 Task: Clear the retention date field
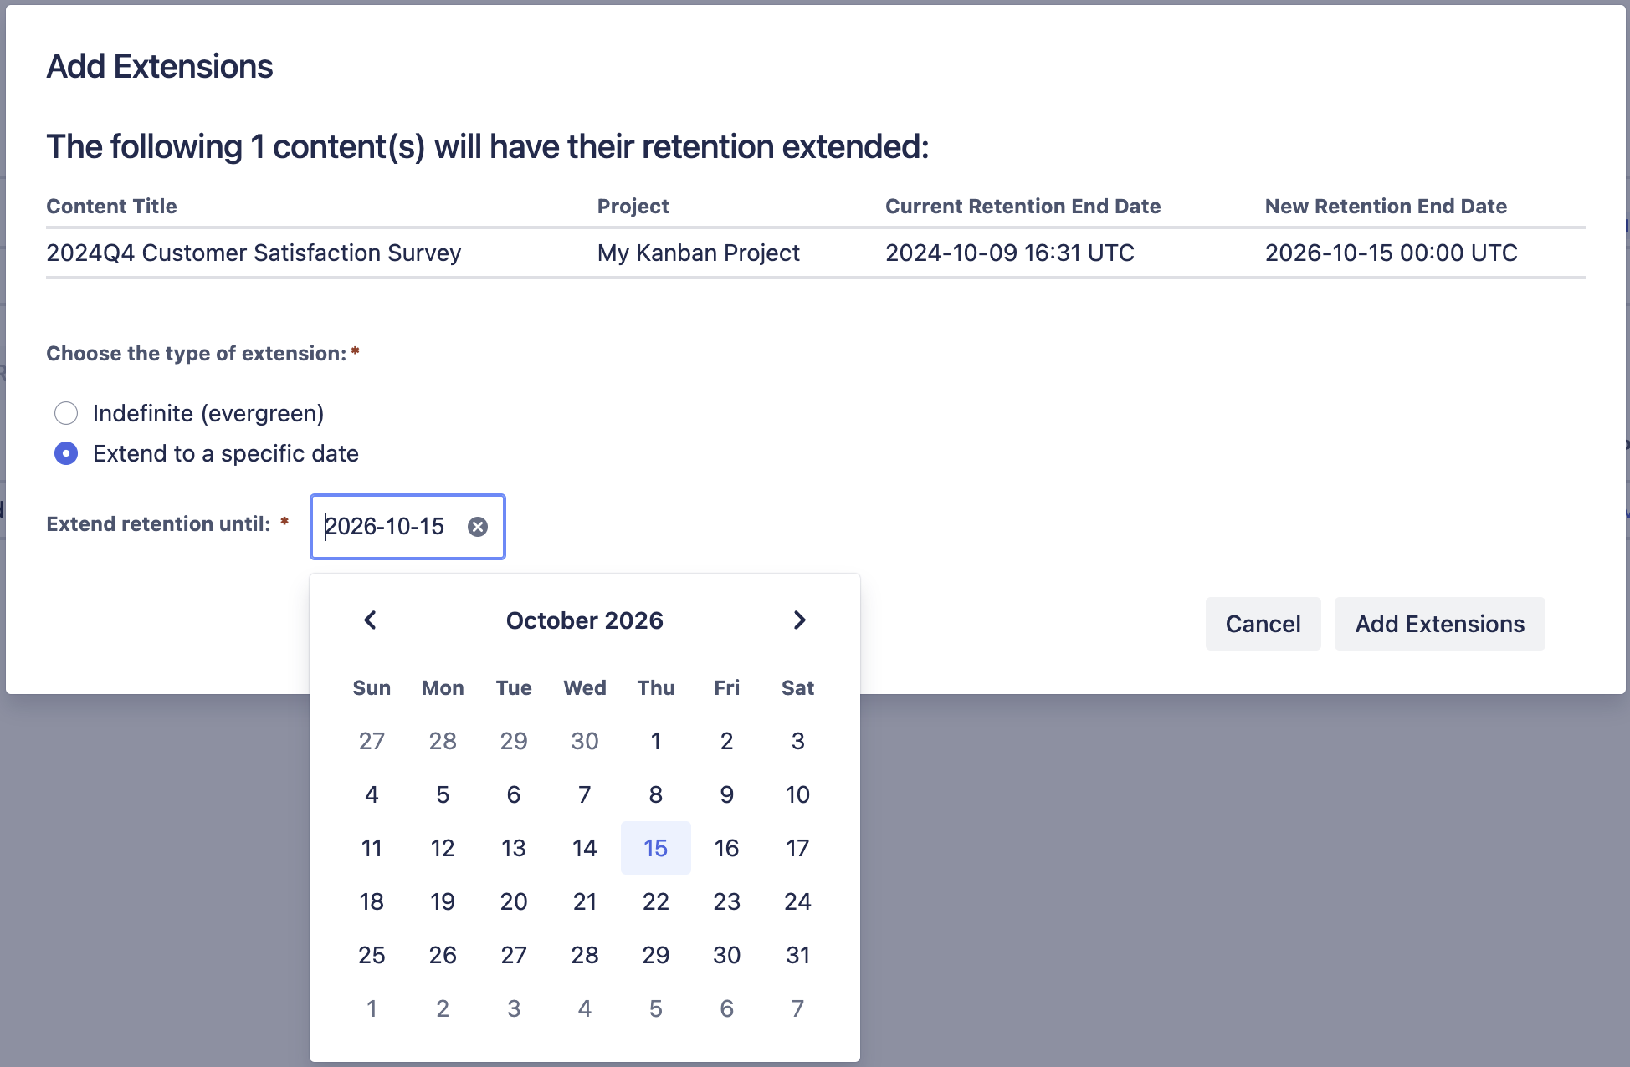[478, 527]
